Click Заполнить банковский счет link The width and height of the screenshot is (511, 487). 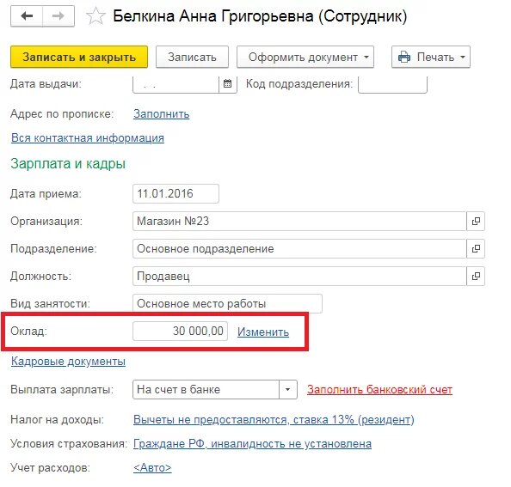pyautogui.click(x=379, y=389)
